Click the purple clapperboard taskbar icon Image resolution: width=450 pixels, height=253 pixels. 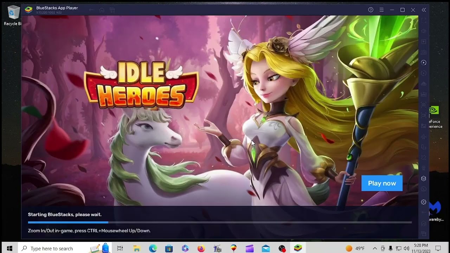[x=250, y=248]
